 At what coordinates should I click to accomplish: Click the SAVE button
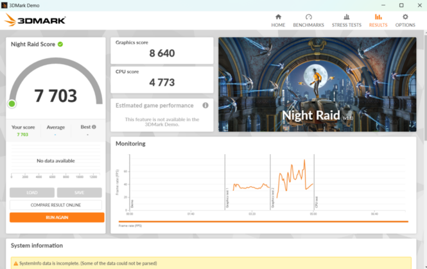(x=79, y=192)
